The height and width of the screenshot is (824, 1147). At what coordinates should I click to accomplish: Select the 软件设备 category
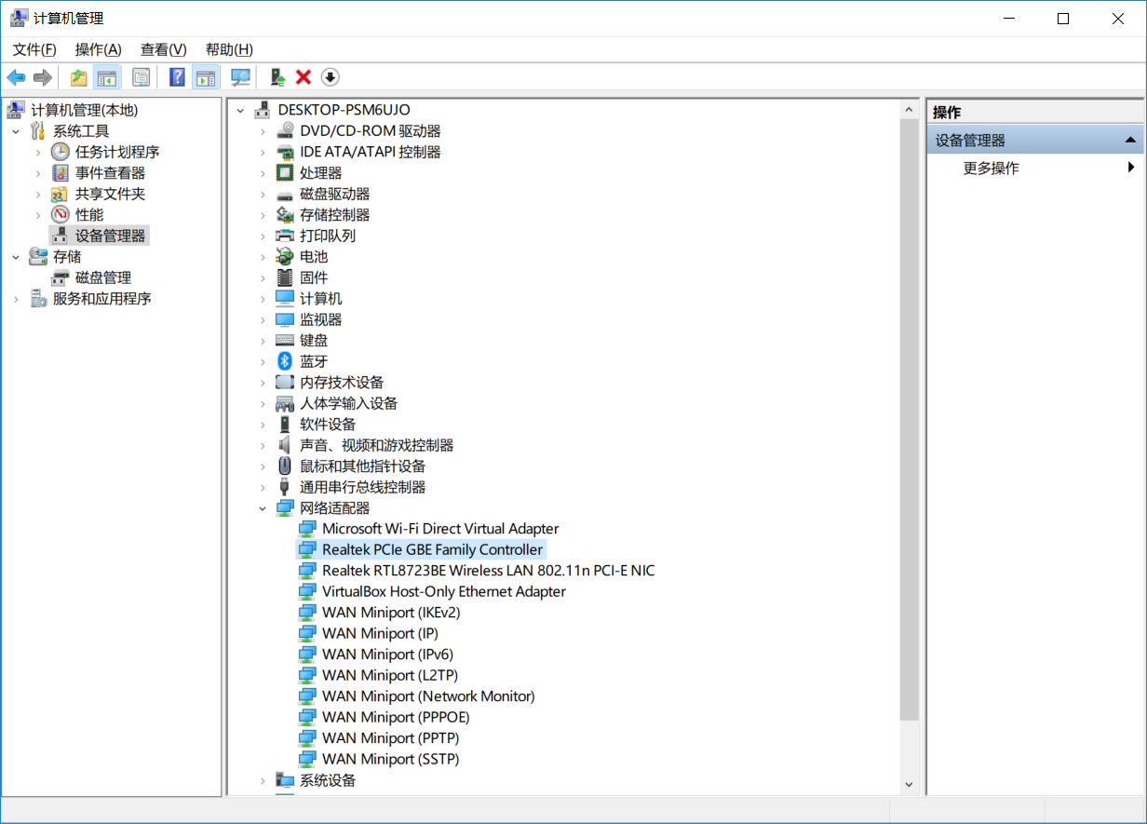[328, 424]
